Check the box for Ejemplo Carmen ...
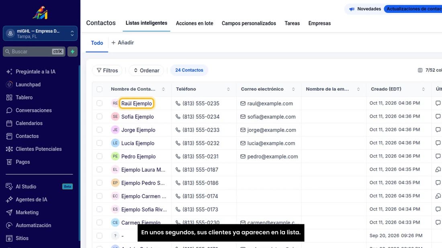The width and height of the screenshot is (442, 248). (100, 196)
